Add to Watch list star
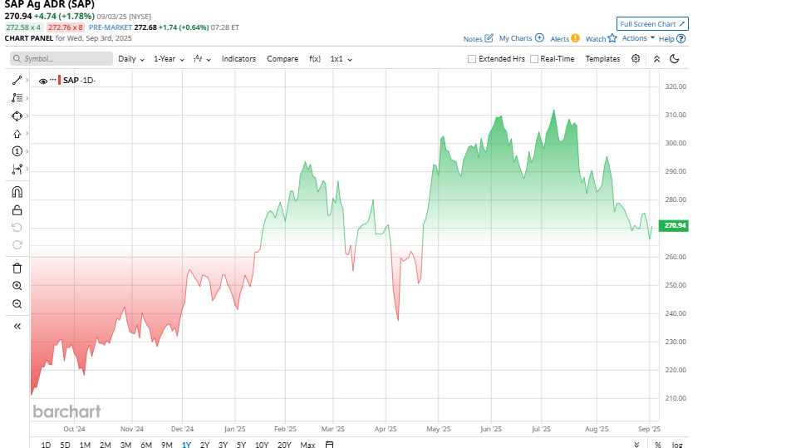 602,38
